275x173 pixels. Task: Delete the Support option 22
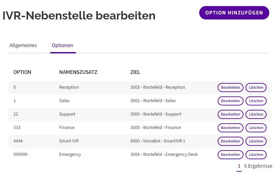tap(256, 114)
